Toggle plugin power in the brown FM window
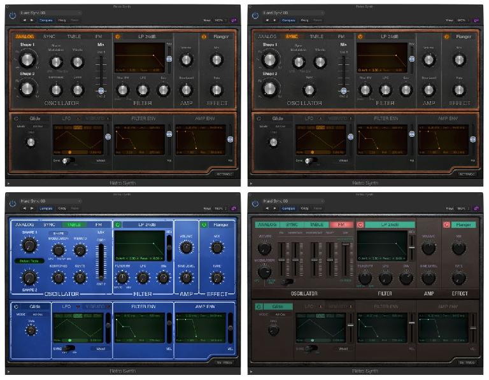The image size is (489, 380). click(x=255, y=204)
